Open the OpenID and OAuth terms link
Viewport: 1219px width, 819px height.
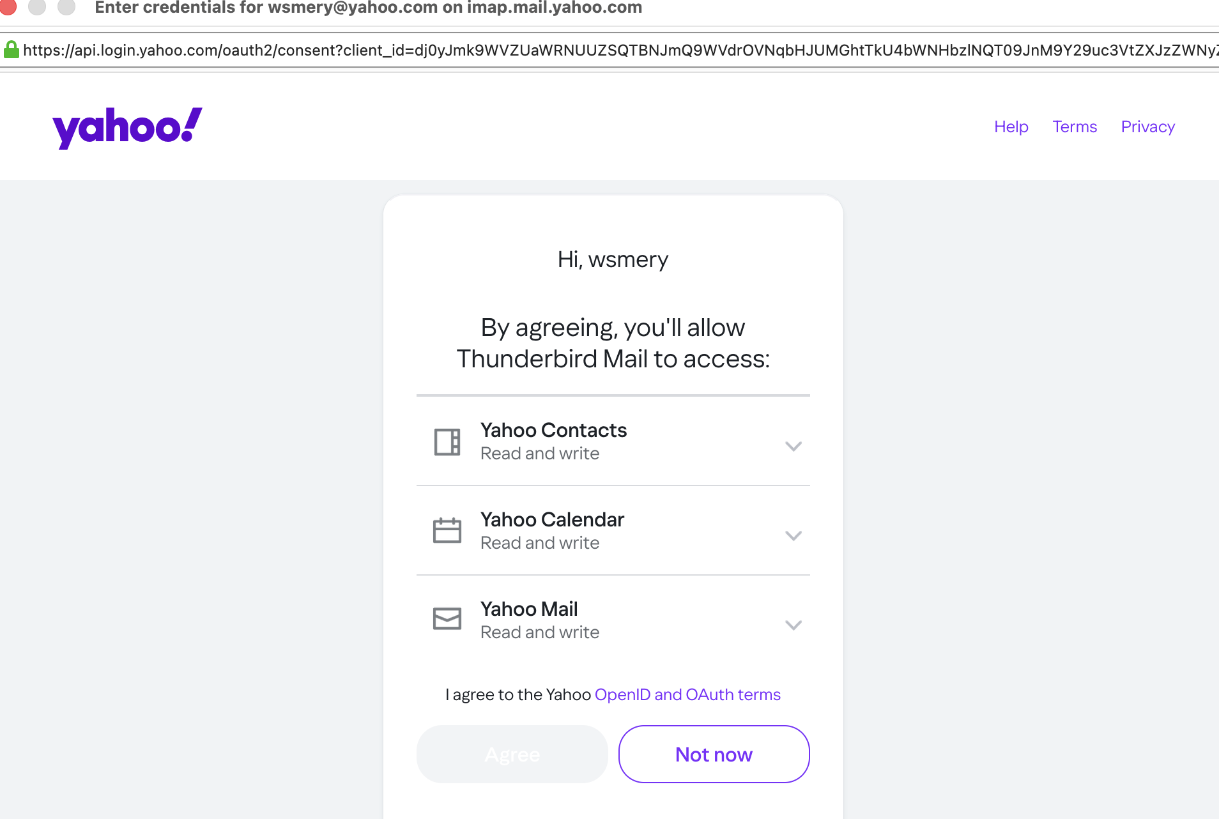[x=687, y=694]
